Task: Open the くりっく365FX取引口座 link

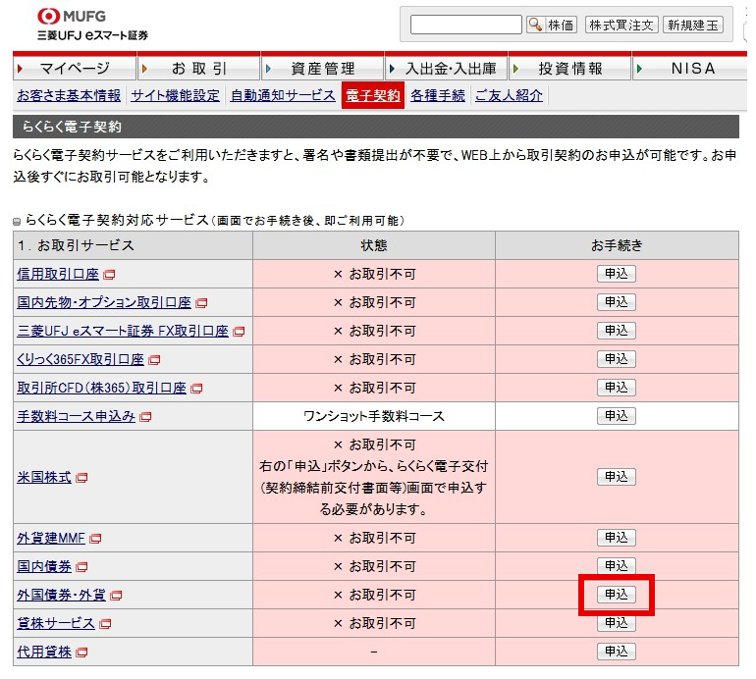Action: pos(81,360)
